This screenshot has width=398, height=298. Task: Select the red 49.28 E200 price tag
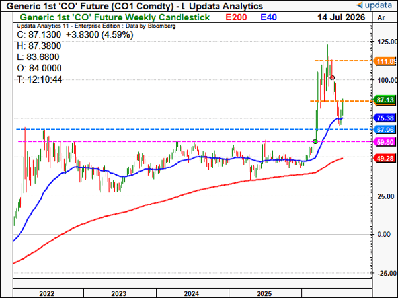[x=385, y=159]
